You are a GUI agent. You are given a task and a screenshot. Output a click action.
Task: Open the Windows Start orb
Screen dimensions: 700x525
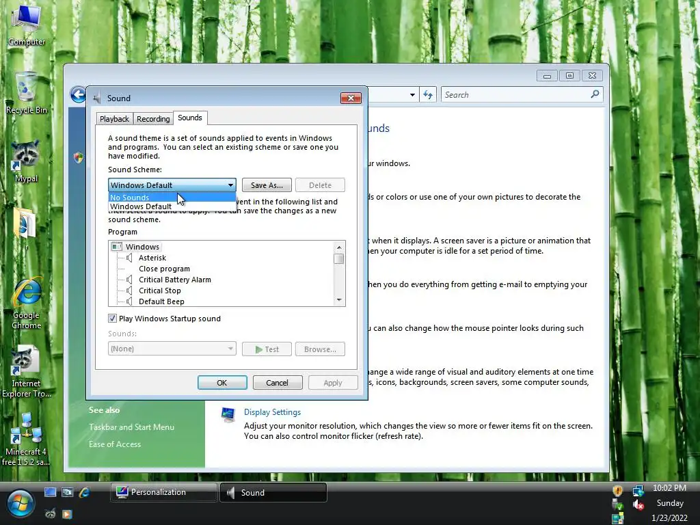(x=20, y=504)
